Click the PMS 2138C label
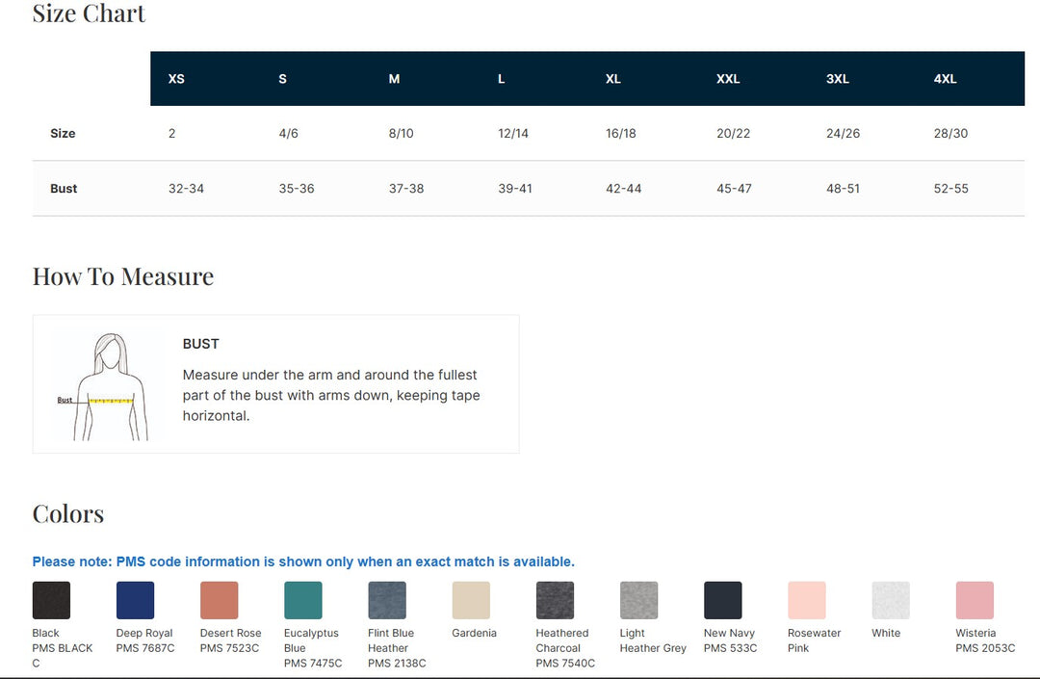This screenshot has width=1040, height=679. pyautogui.click(x=398, y=663)
